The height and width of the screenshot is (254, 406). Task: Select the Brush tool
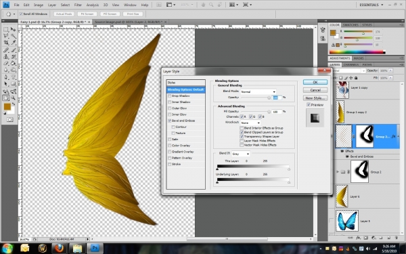click(14, 50)
